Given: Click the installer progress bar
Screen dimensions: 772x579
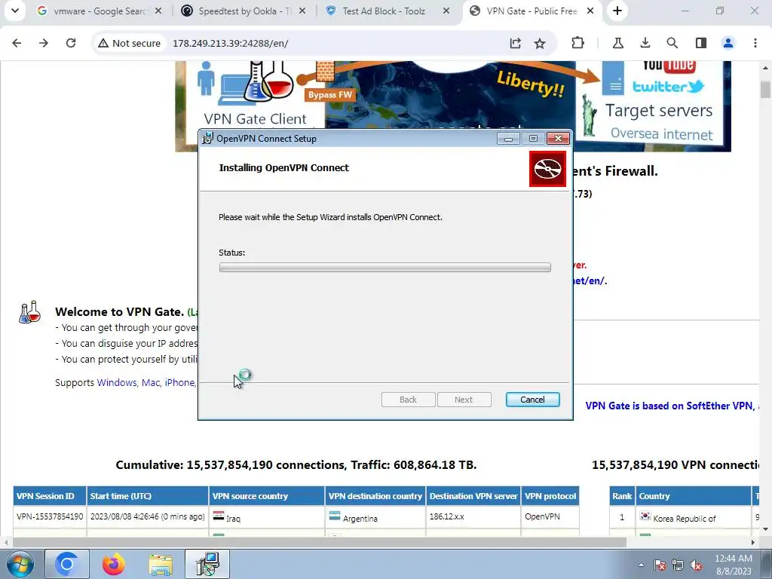Looking at the screenshot, I should (x=385, y=268).
